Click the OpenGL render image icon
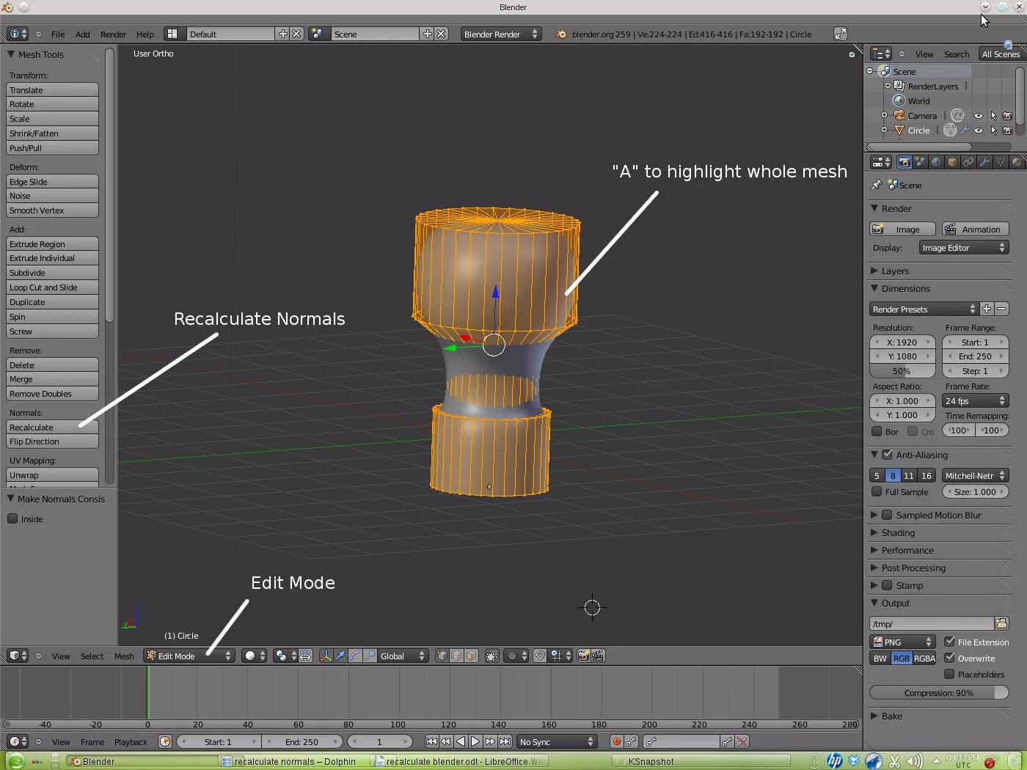 (584, 656)
